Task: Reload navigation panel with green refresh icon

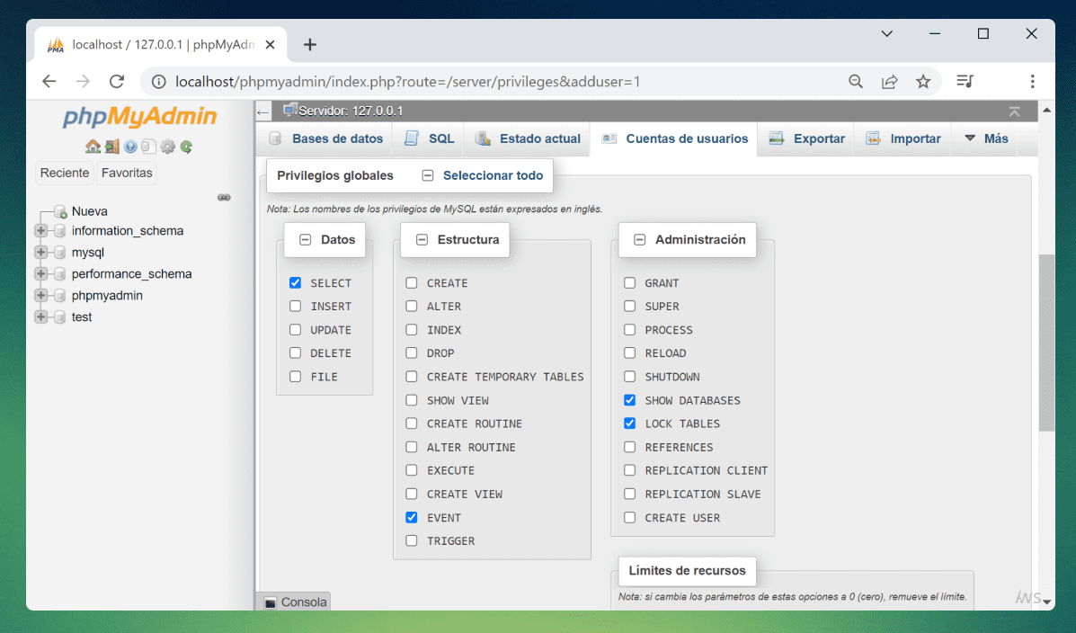Action: coord(186,147)
